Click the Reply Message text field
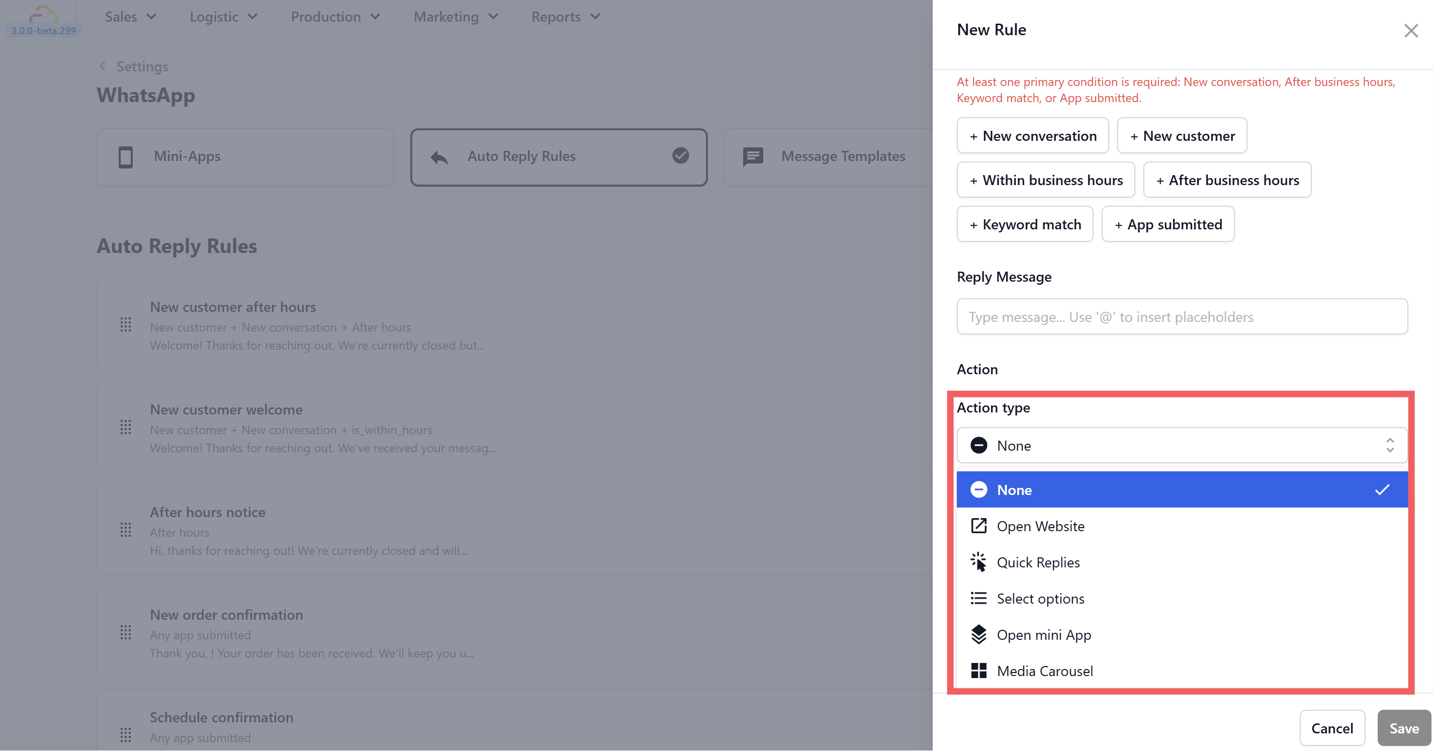Screen dimensions: 1434x751 pyautogui.click(x=1181, y=317)
